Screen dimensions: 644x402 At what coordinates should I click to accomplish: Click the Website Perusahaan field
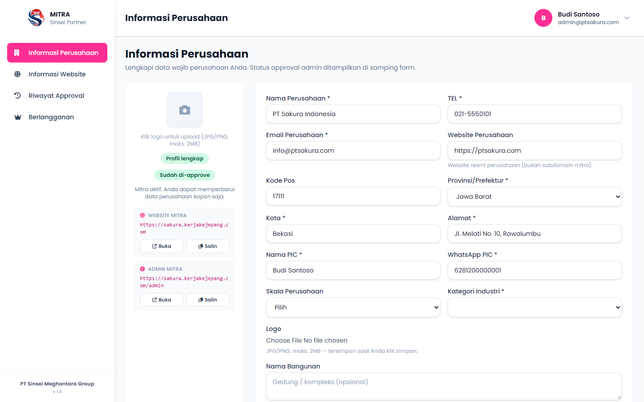[x=534, y=151]
